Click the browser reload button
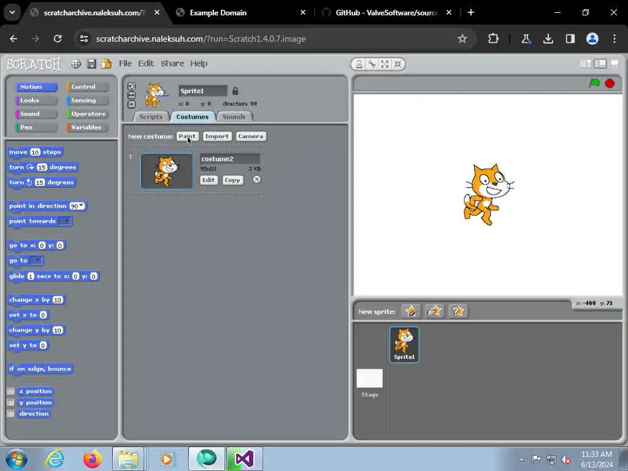Image resolution: width=628 pixels, height=471 pixels. point(58,39)
